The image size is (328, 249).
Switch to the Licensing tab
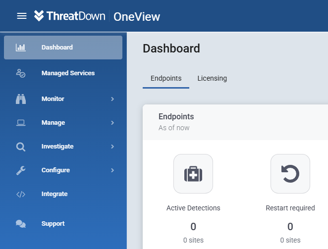tap(212, 78)
